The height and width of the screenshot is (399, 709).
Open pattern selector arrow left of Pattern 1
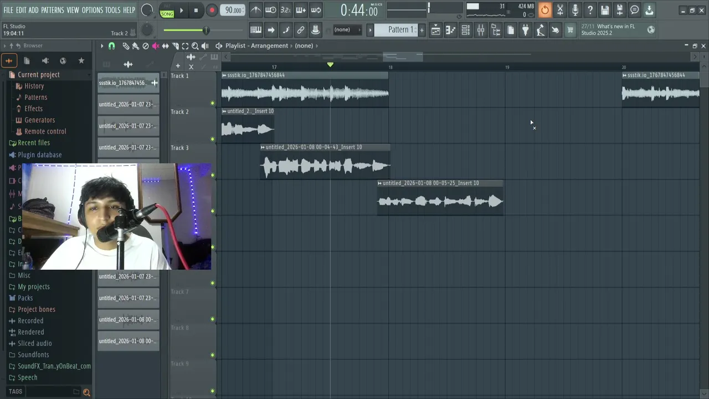click(x=370, y=30)
